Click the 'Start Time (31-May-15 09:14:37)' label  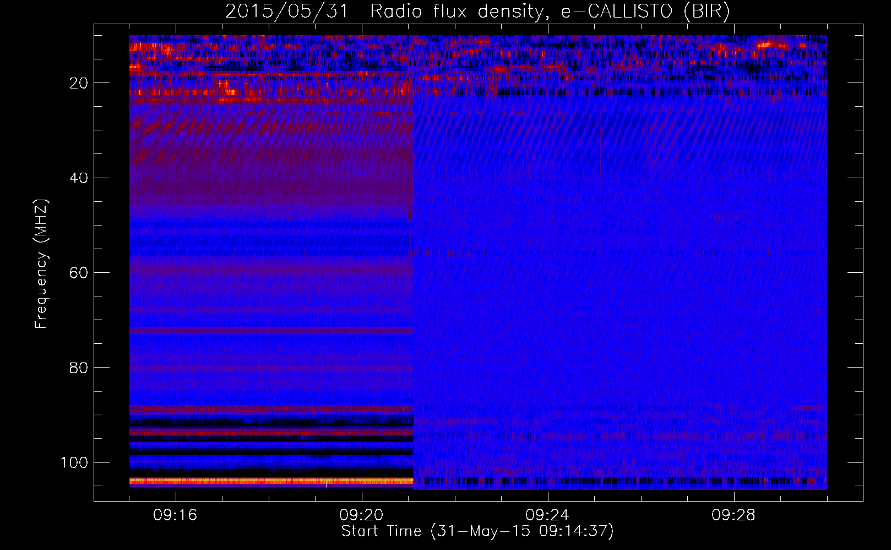click(x=477, y=531)
